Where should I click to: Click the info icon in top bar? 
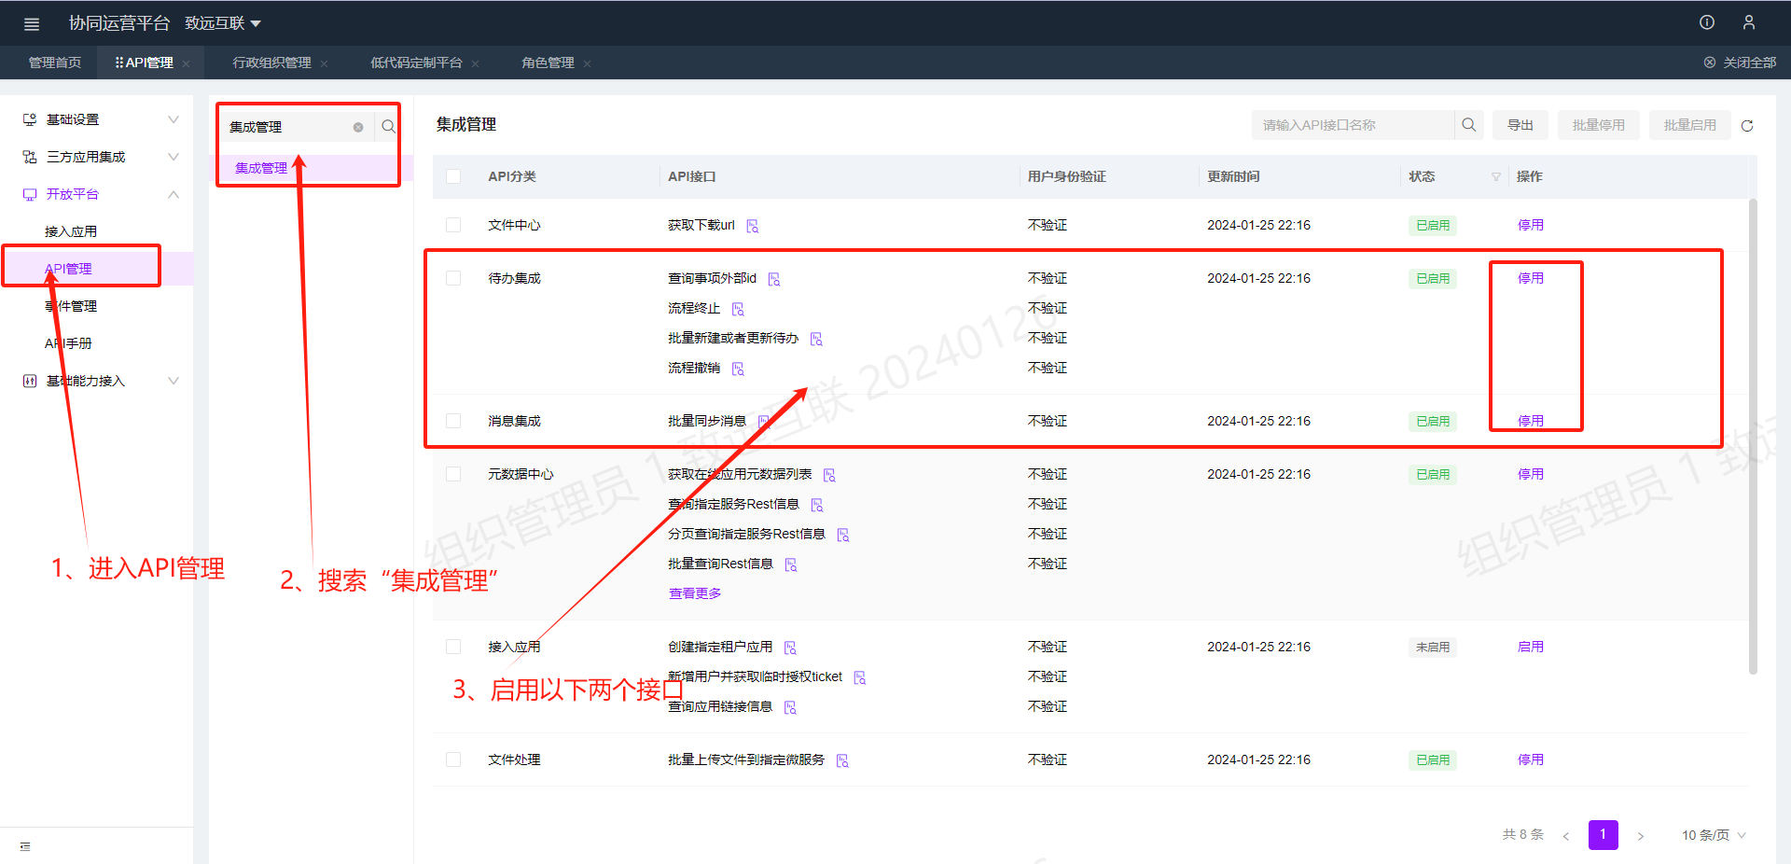1707,22
